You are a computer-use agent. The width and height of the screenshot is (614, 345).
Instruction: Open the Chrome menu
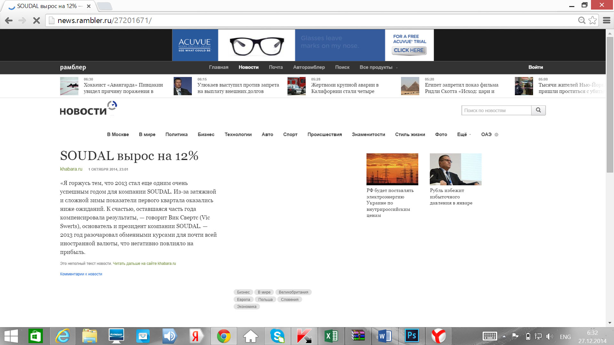607,20
